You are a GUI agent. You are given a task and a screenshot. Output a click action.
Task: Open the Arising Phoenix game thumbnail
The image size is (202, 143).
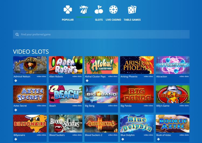point(137,65)
